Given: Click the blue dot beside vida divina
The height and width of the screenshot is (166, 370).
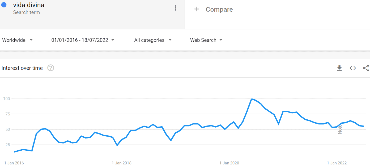Looking at the screenshot, I should point(4,5).
